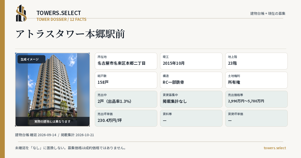
Task: Open the building image thumbnail
Action: coord(52,90)
